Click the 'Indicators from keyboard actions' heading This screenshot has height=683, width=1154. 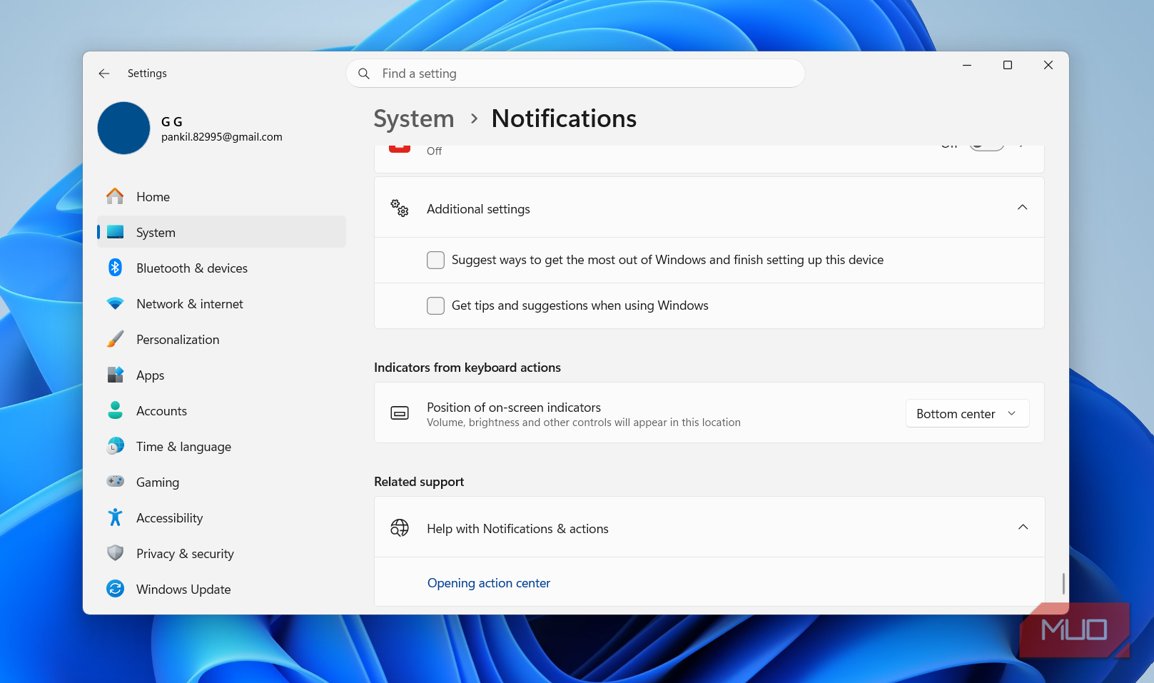click(x=467, y=368)
